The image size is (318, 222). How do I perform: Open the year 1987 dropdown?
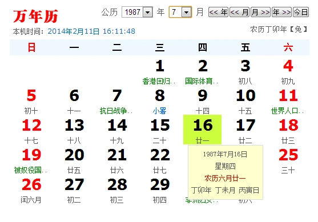coord(137,12)
